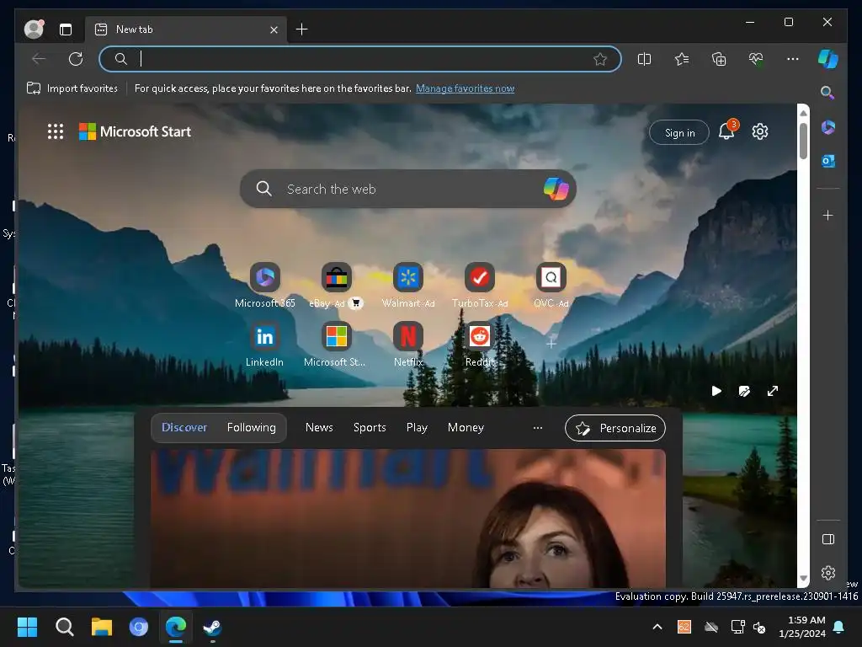The height and width of the screenshot is (647, 862).
Task: Click inside the address bar
Action: click(360, 59)
